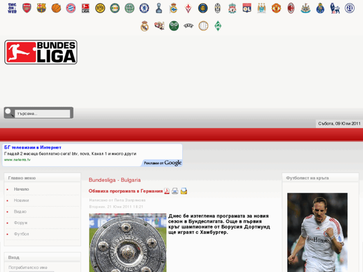Open the FC Porto crest
363x272 pixels.
(320, 8)
